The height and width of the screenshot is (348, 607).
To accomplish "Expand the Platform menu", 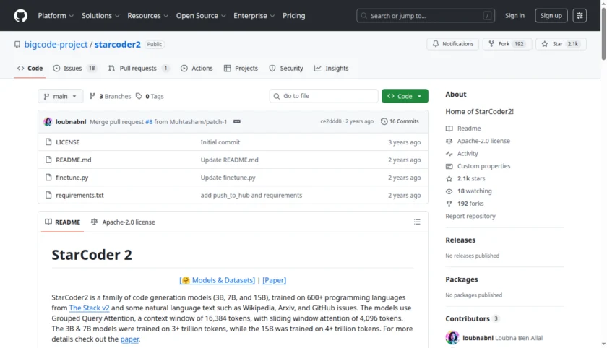I will (x=56, y=16).
